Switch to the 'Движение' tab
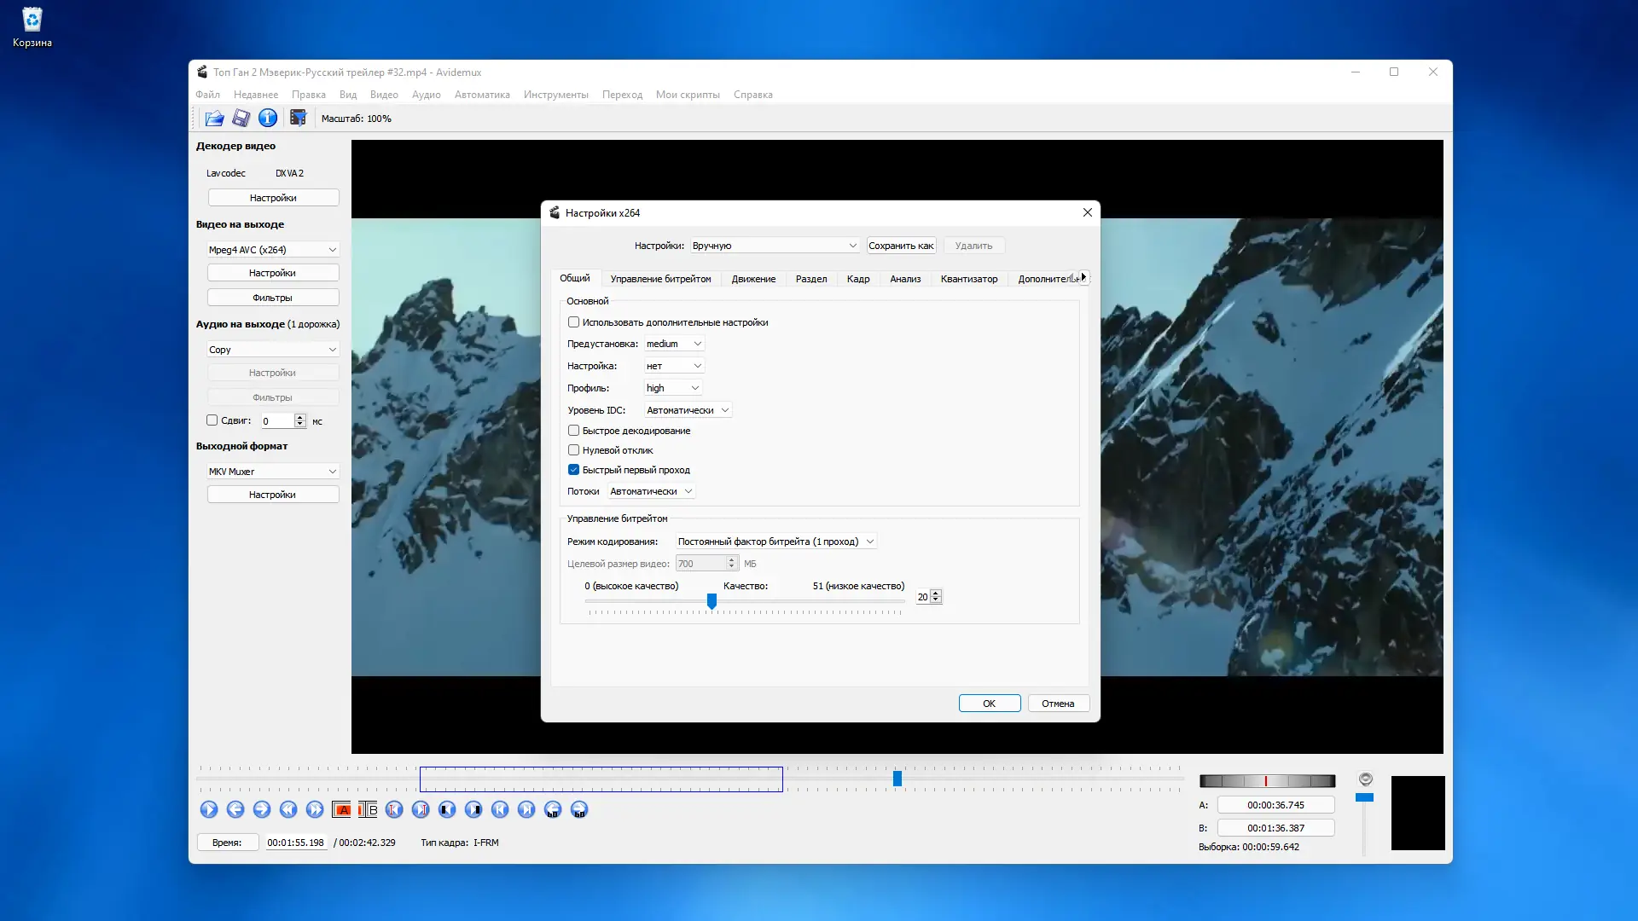The image size is (1638, 921). click(753, 279)
